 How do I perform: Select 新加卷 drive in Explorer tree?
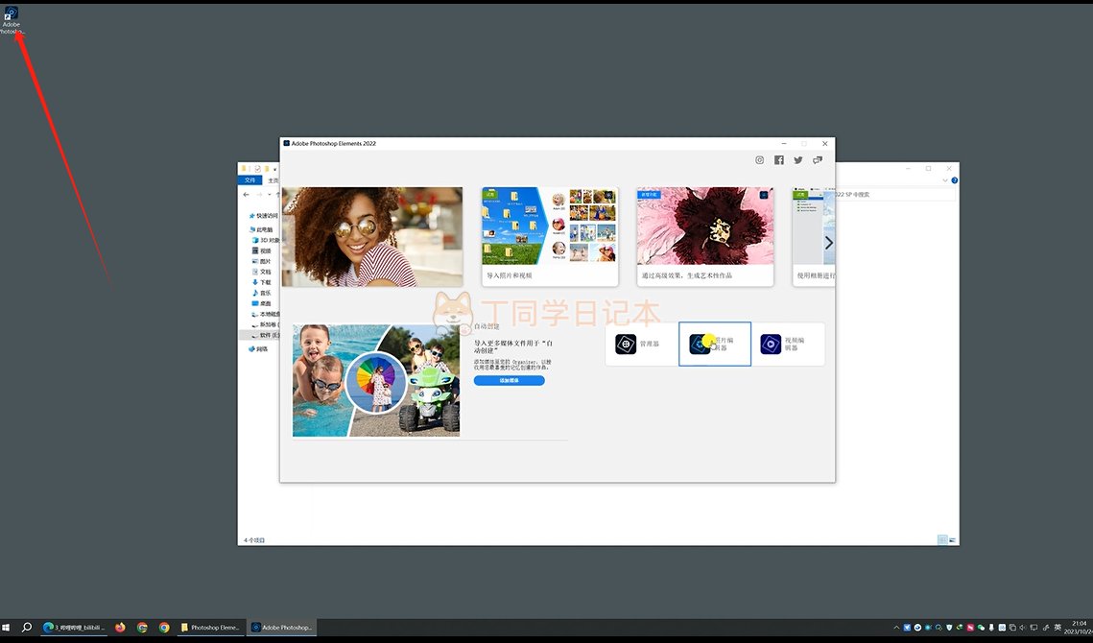(266, 324)
